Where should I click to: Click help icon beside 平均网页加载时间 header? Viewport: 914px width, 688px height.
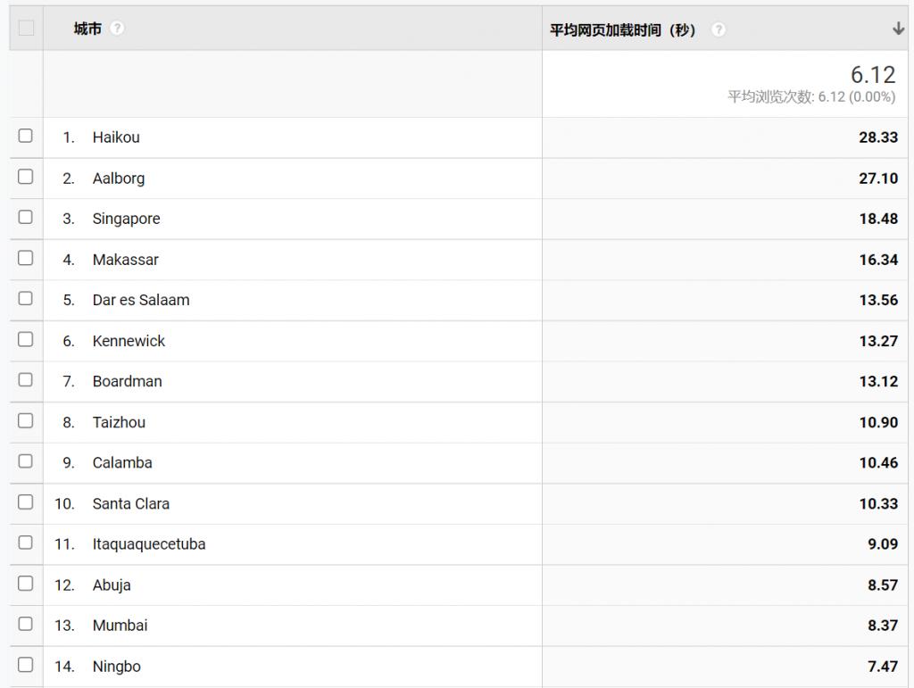719,29
